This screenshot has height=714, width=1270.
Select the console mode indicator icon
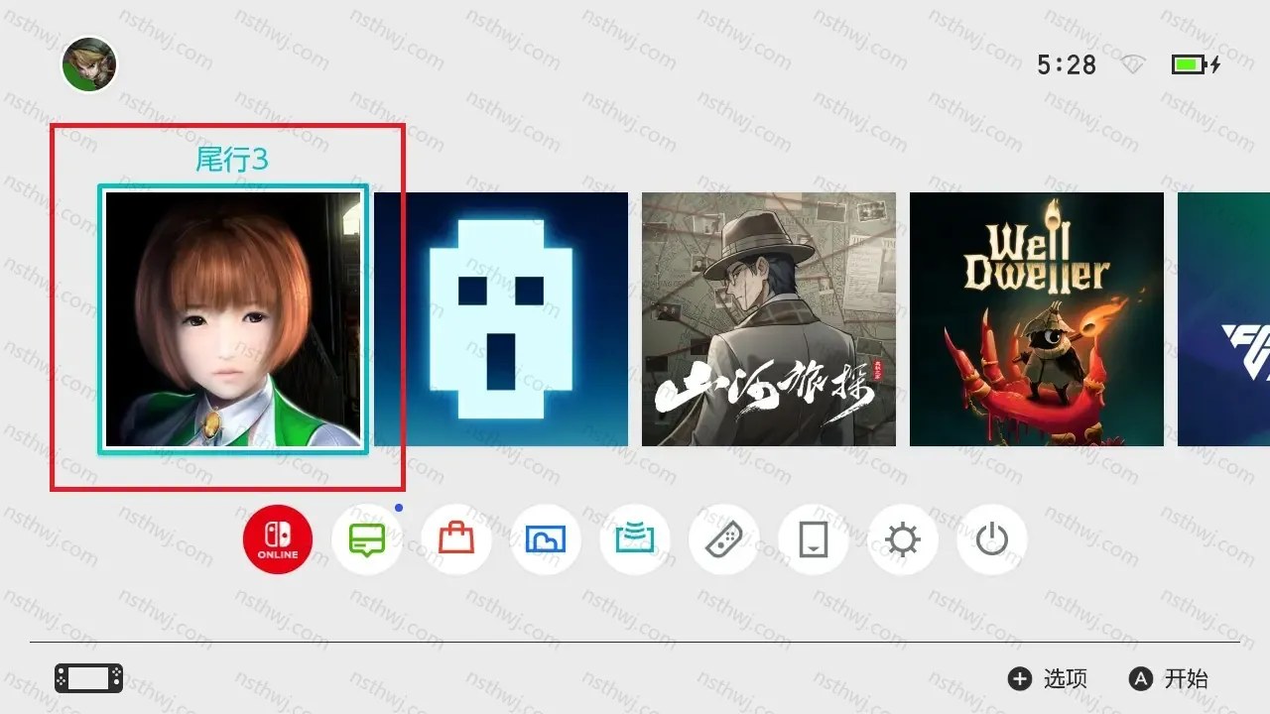89,678
